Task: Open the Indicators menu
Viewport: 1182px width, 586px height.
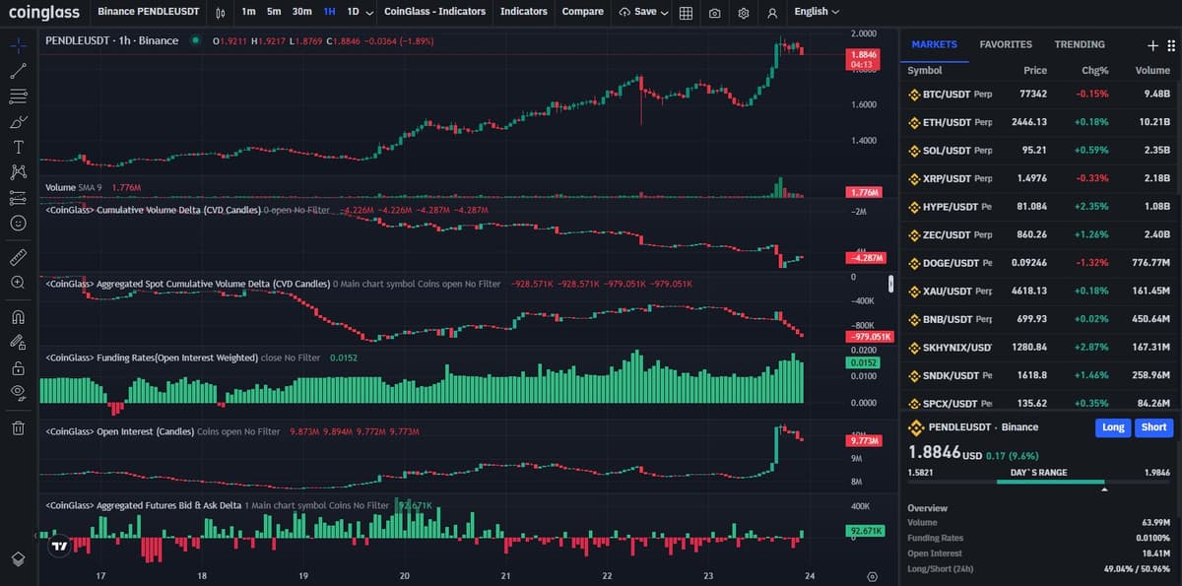Action: coord(523,12)
